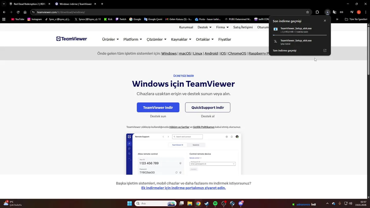Open the PUBG Datamined bookmark
This screenshot has width=370, height=208.
tap(238, 19)
